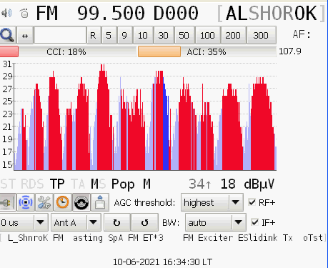Click the AF: label
The height and width of the screenshot is (268, 328).
(x=302, y=34)
